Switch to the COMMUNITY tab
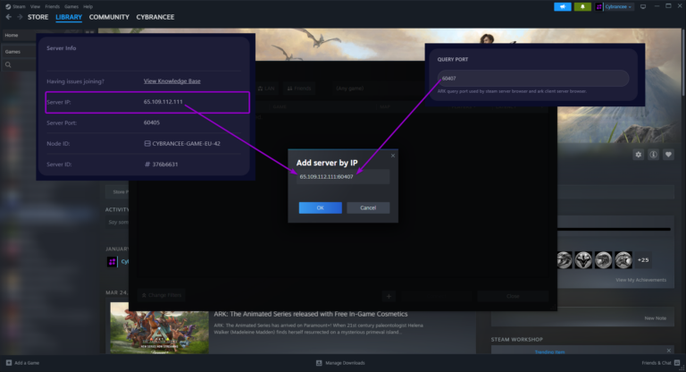This screenshot has height=372, width=686. click(109, 17)
